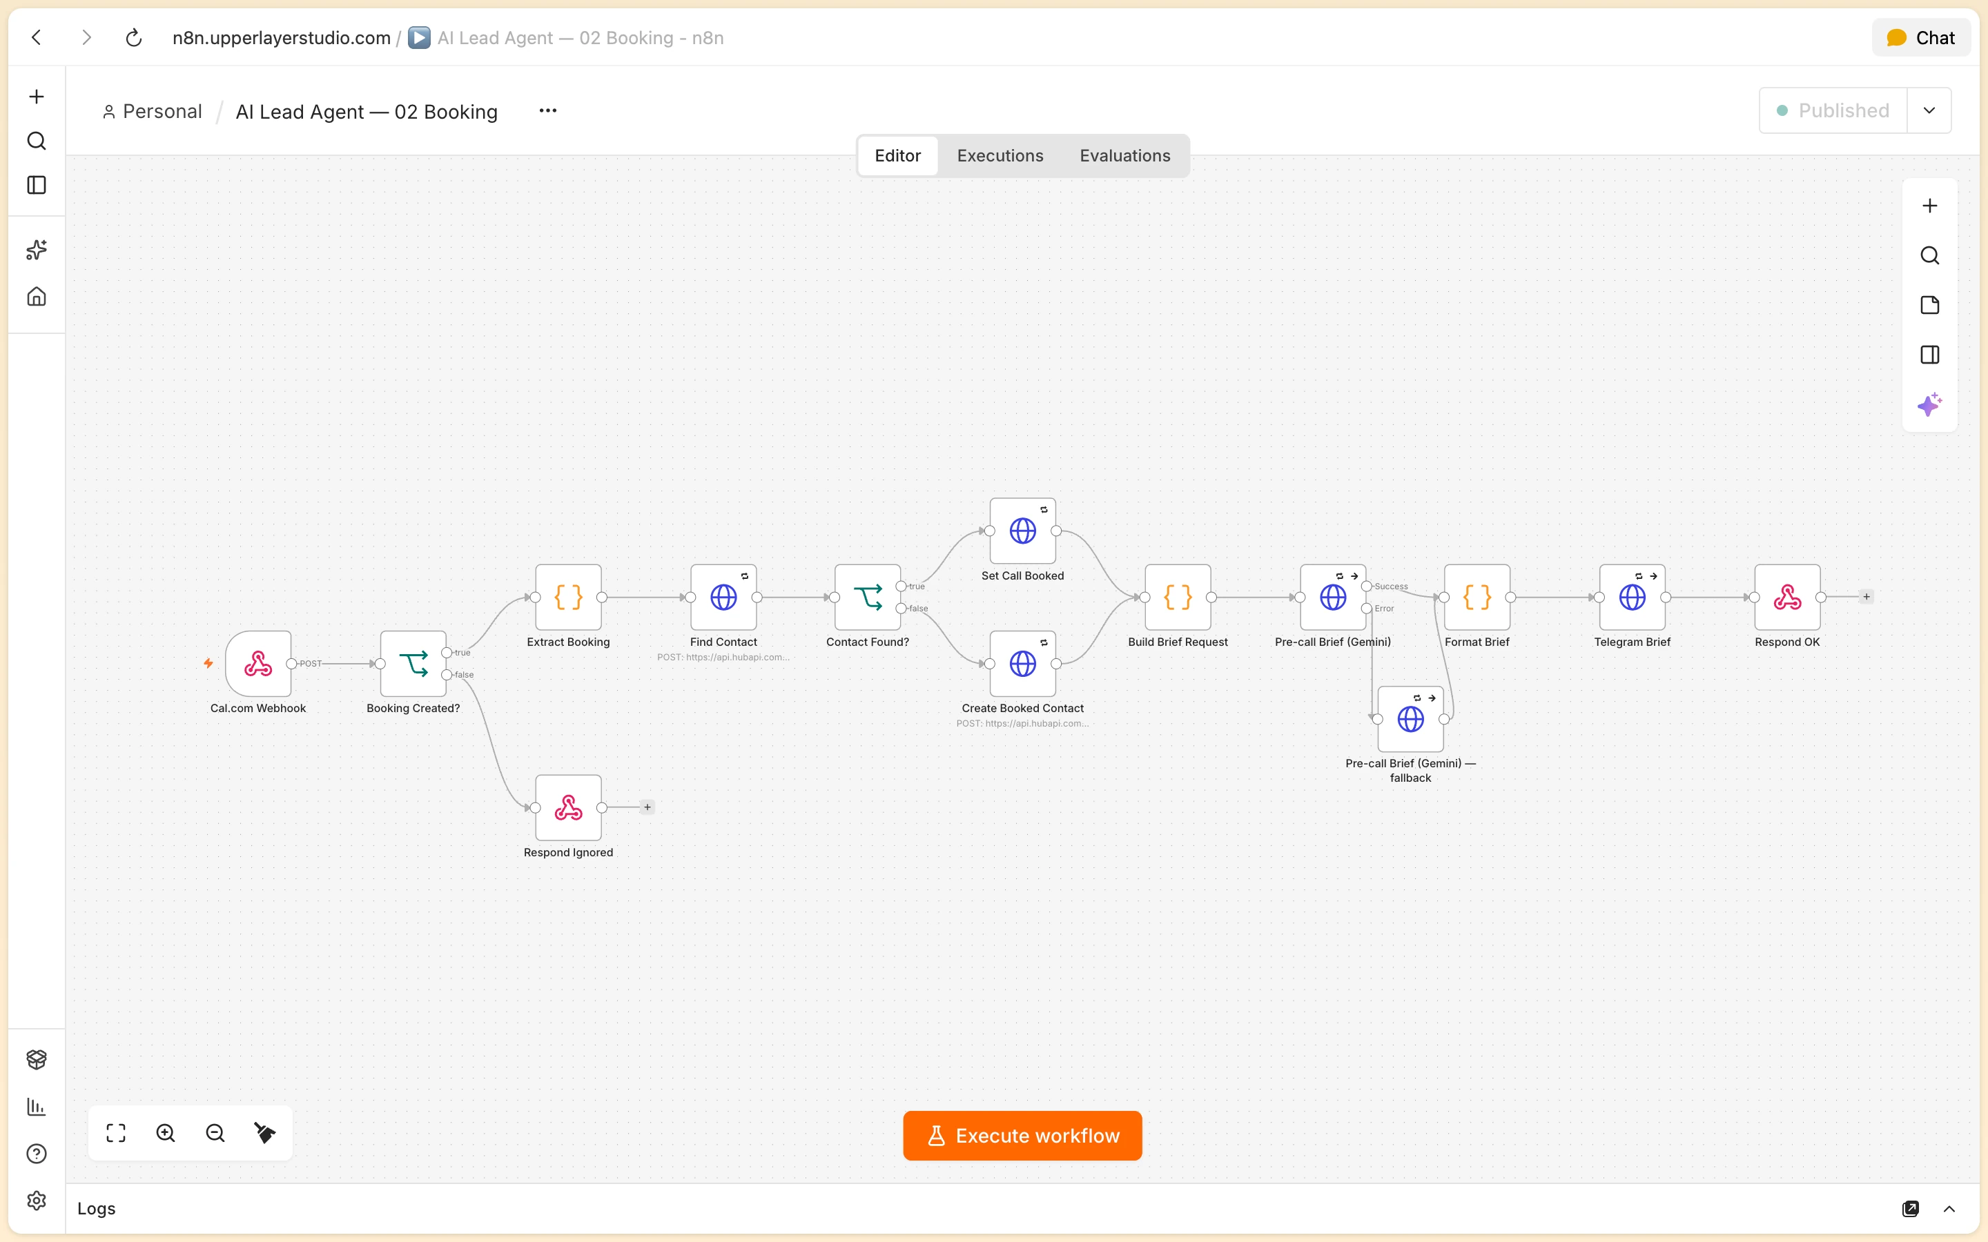Toggle the focus panel icon on canvas toolbar

[x=1930, y=355]
